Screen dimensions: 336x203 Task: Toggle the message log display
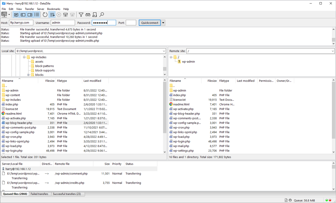(x=16, y=14)
